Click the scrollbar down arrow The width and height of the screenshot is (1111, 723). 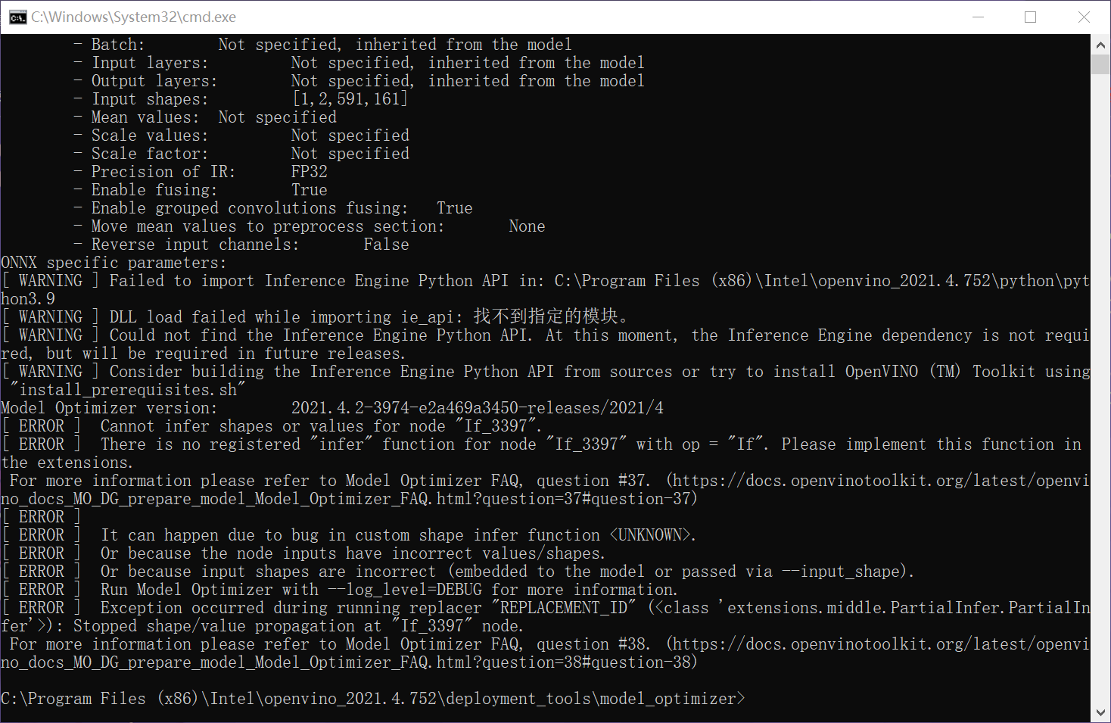pyautogui.click(x=1101, y=712)
